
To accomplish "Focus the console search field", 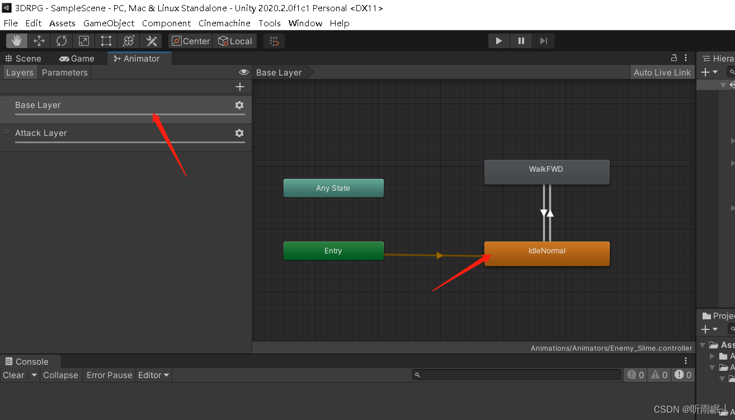I will pyautogui.click(x=517, y=375).
